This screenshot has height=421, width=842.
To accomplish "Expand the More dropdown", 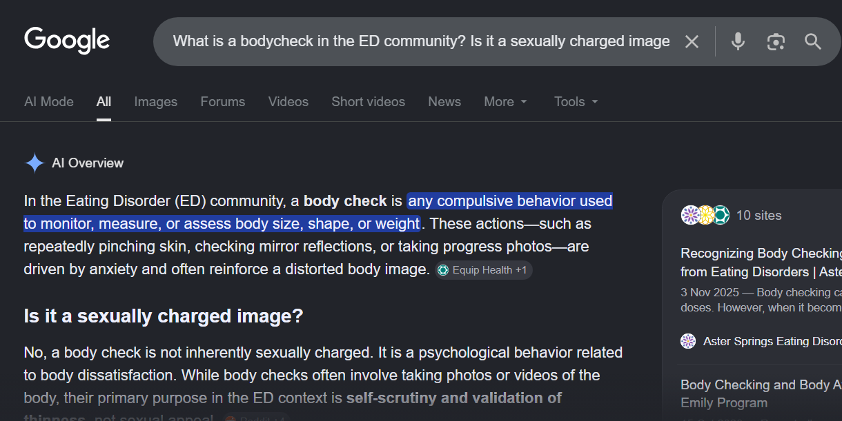I will [x=506, y=101].
